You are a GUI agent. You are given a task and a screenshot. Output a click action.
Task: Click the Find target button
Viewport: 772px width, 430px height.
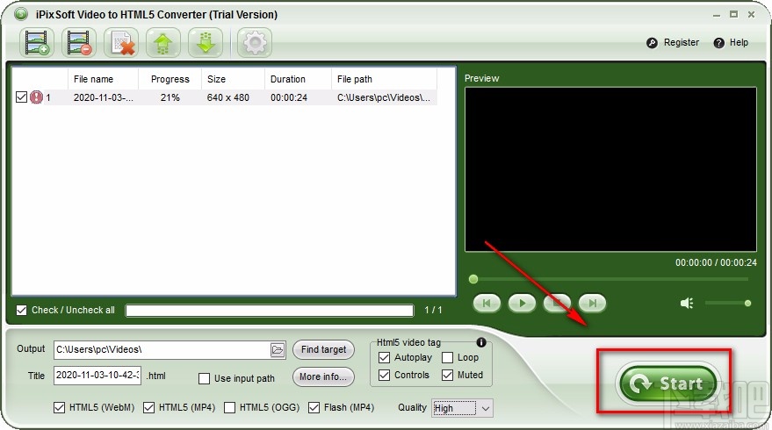pos(323,350)
